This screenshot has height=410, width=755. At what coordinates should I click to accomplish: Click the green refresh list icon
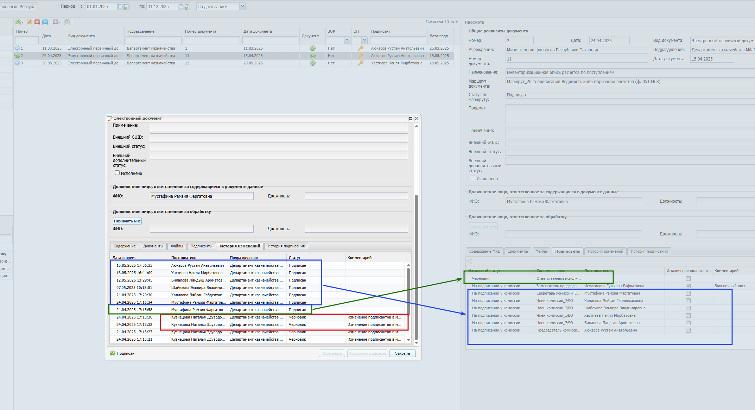pos(67,22)
